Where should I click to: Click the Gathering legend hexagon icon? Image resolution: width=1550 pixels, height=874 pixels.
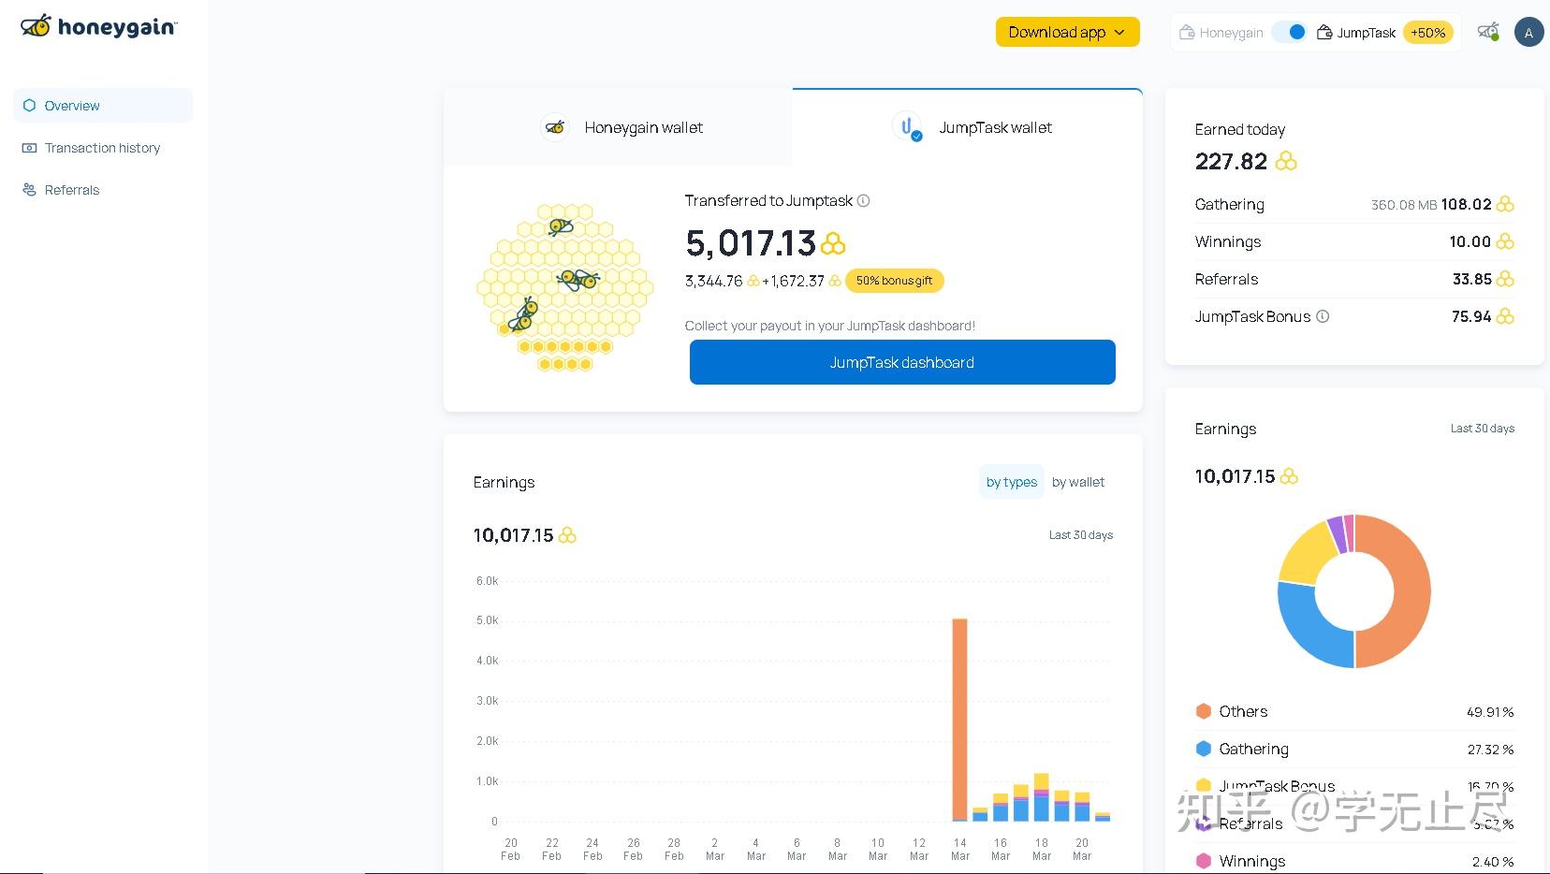click(1204, 749)
